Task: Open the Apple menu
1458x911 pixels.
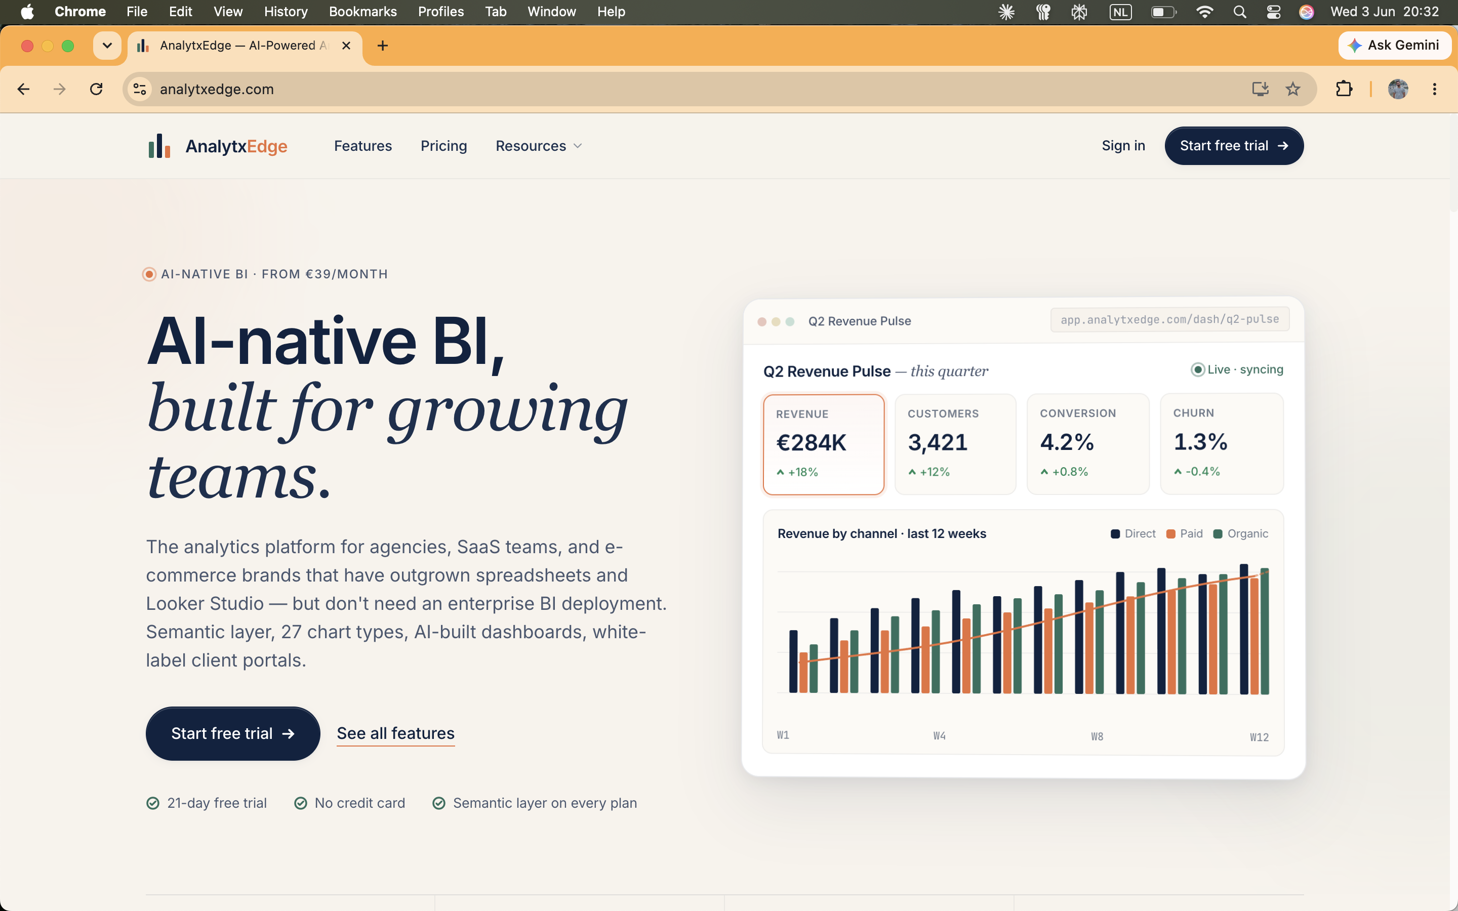Action: point(27,12)
